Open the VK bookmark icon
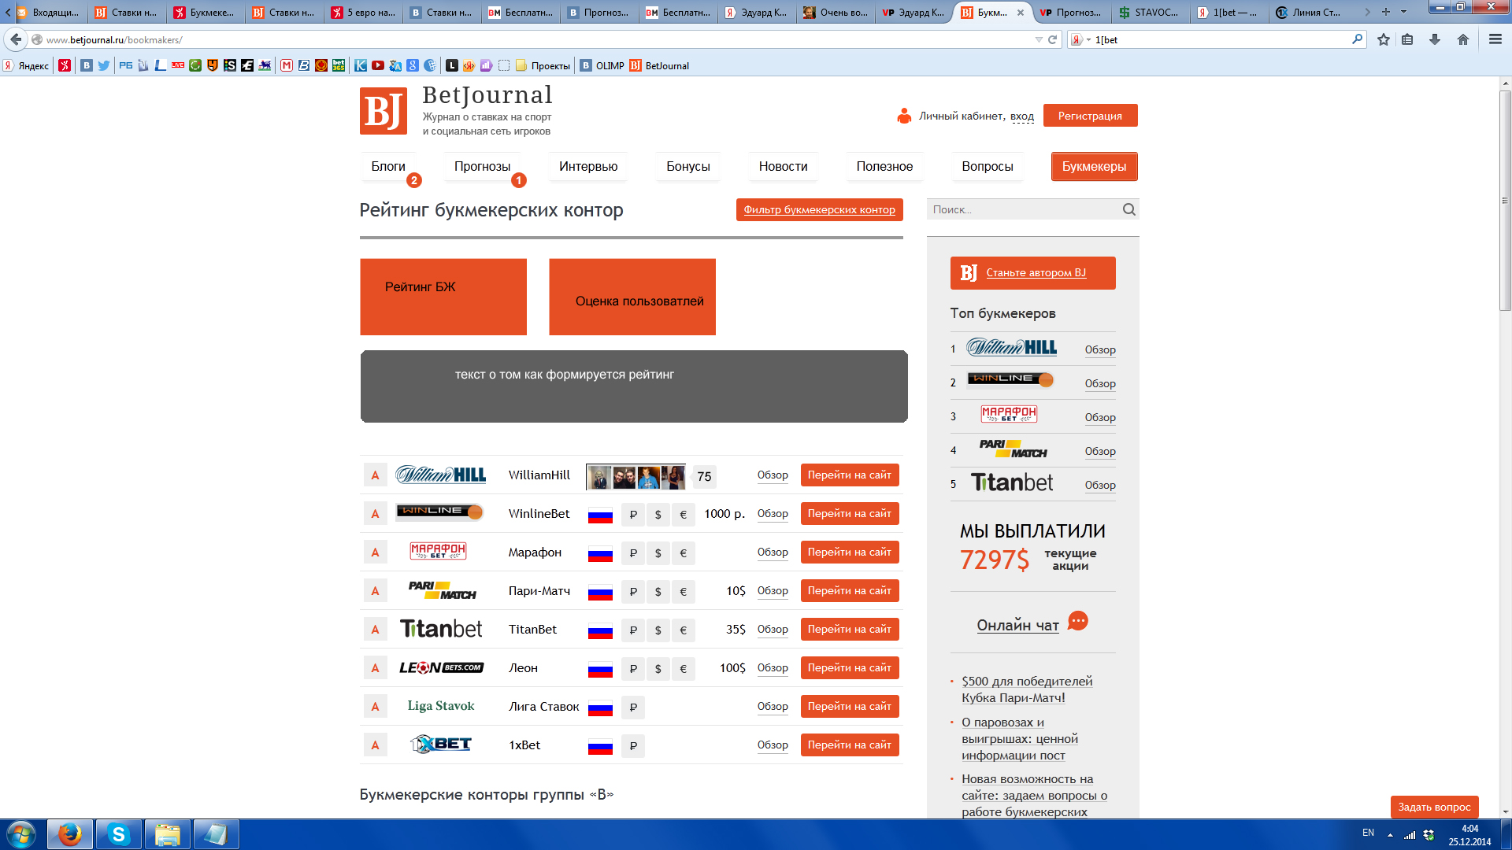The width and height of the screenshot is (1512, 850). 87,65
